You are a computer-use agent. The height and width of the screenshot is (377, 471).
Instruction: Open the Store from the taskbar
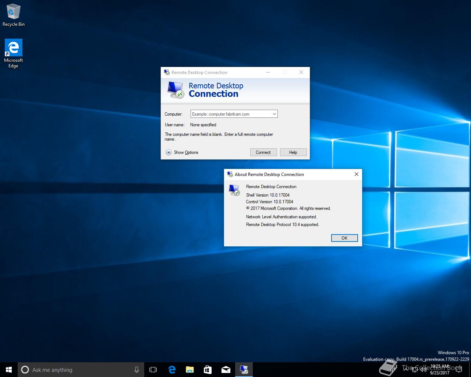point(208,370)
